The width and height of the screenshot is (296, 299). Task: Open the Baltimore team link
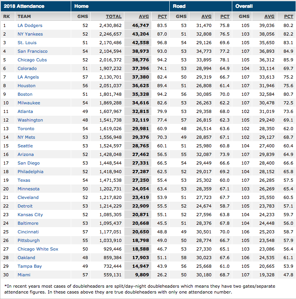pyautogui.click(x=28, y=223)
